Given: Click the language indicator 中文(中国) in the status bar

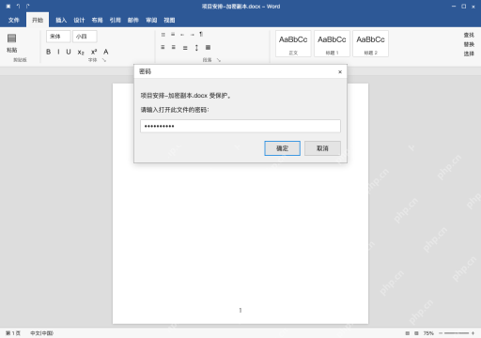Looking at the screenshot, I should click(41, 333).
